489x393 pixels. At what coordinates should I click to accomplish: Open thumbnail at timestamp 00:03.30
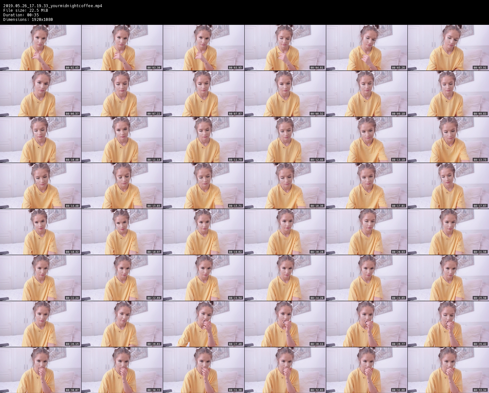pyautogui.click(x=122, y=48)
